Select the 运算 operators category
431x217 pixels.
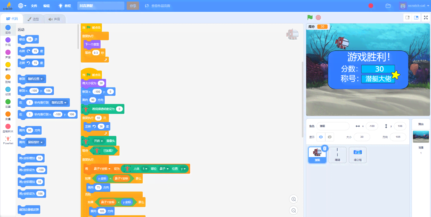click(x=8, y=103)
